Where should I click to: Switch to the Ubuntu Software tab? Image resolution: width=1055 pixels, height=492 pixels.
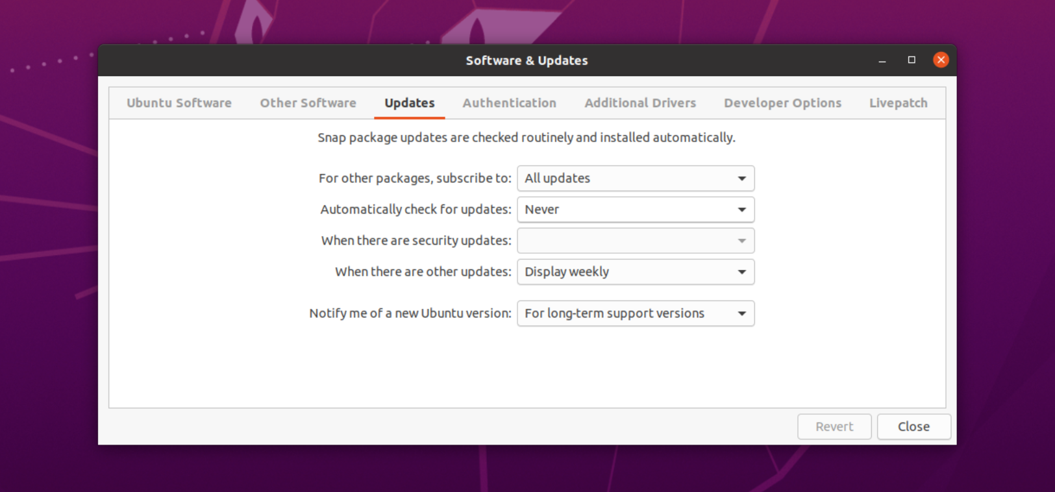(x=179, y=103)
